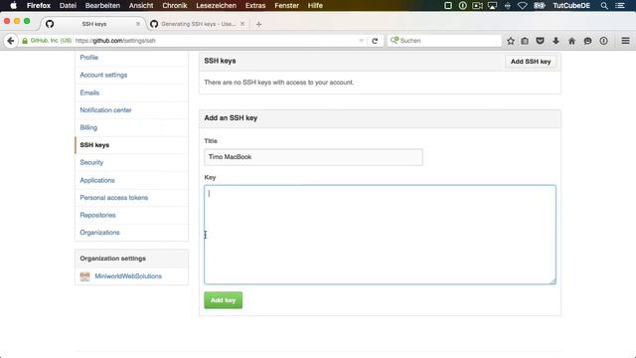Open the chat bubble icon in the toolbar
Image resolution: width=636 pixels, height=358 pixels.
tap(587, 41)
